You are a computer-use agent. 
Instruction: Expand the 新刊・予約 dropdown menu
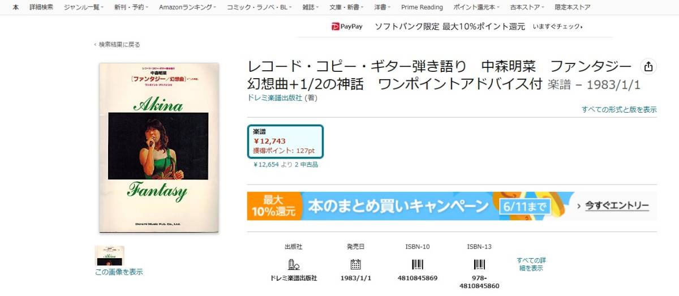click(x=131, y=7)
